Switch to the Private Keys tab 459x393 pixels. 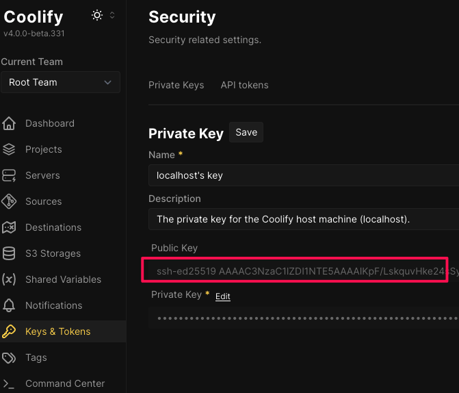coord(176,85)
